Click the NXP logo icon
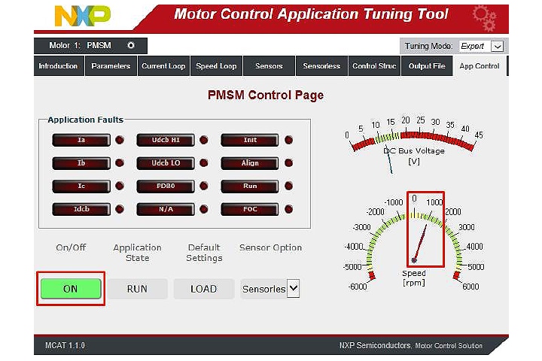Image resolution: width=542 pixels, height=361 pixels. 82,14
